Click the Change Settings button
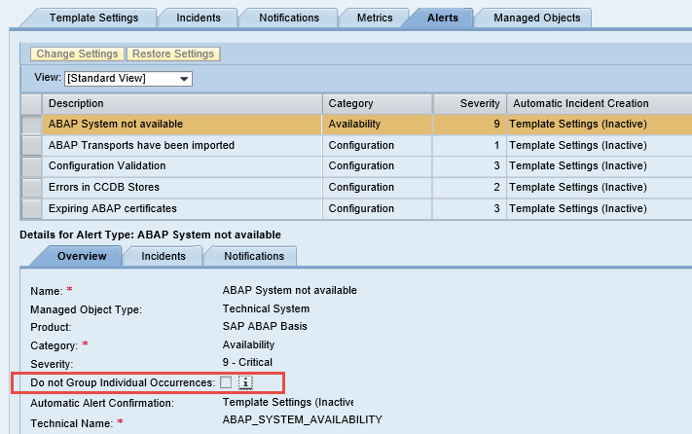This screenshot has width=692, height=434. [78, 54]
